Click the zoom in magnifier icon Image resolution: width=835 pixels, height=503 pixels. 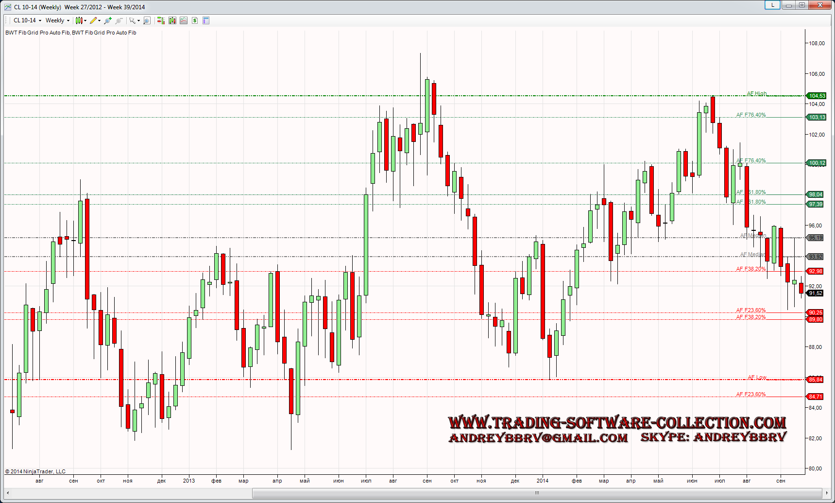(x=108, y=20)
